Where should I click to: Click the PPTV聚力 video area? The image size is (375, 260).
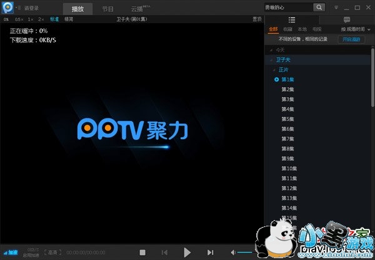click(x=132, y=133)
